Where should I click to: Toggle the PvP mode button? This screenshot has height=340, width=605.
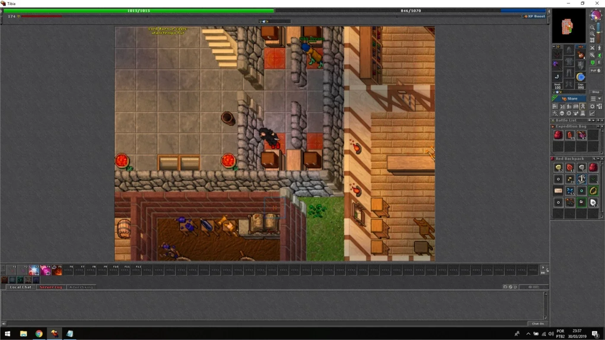pos(595,70)
